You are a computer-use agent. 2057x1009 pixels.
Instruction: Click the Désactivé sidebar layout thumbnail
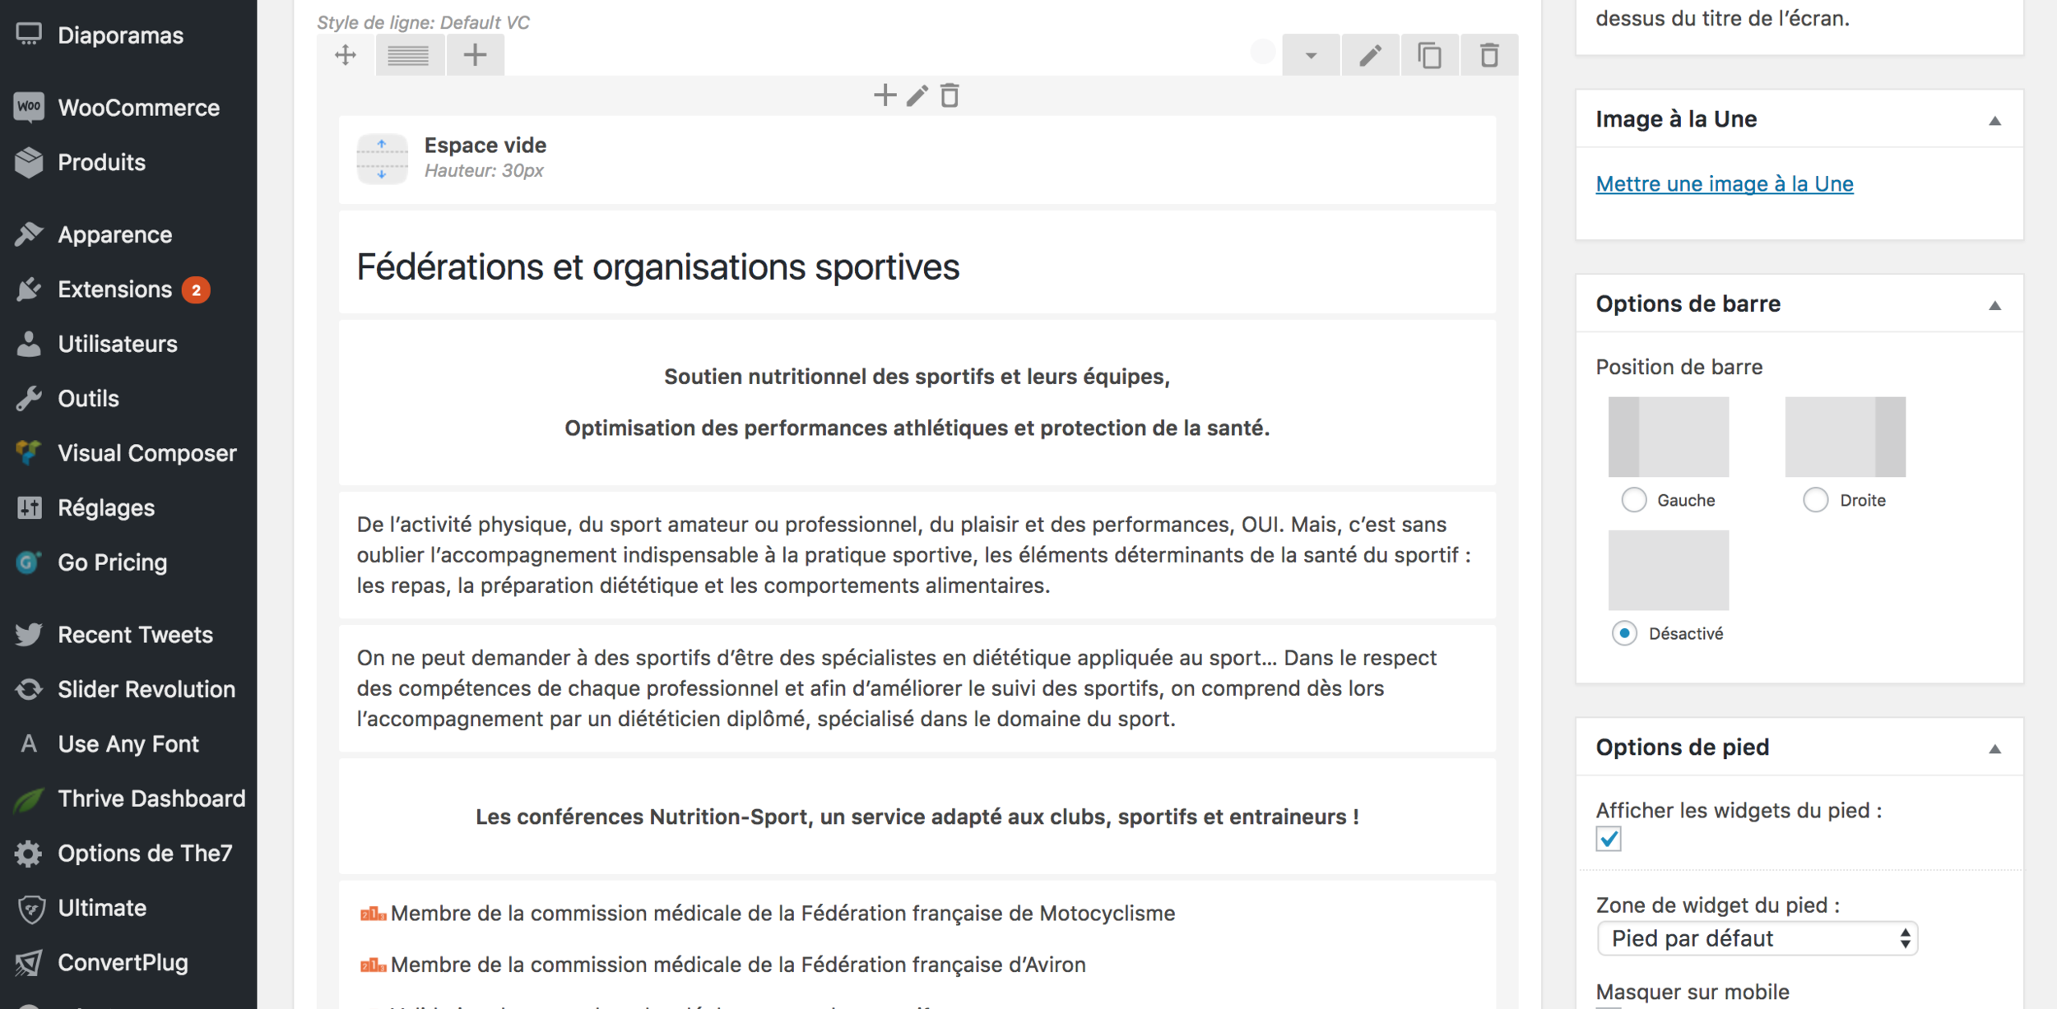[x=1668, y=570]
